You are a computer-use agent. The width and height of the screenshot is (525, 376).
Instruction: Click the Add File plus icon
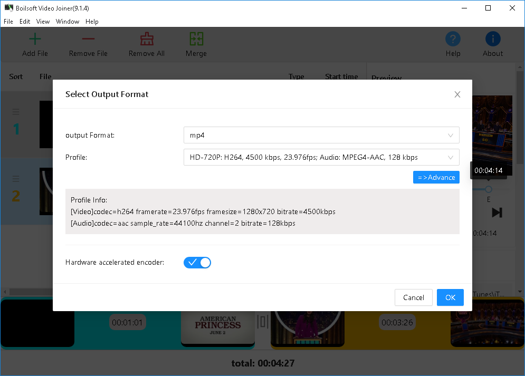pyautogui.click(x=35, y=39)
